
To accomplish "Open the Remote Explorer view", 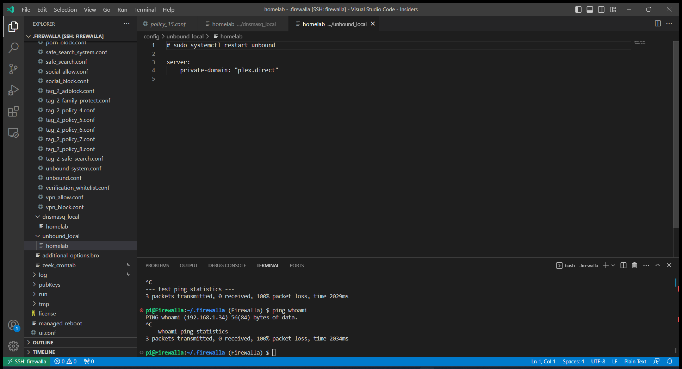I will click(x=13, y=133).
